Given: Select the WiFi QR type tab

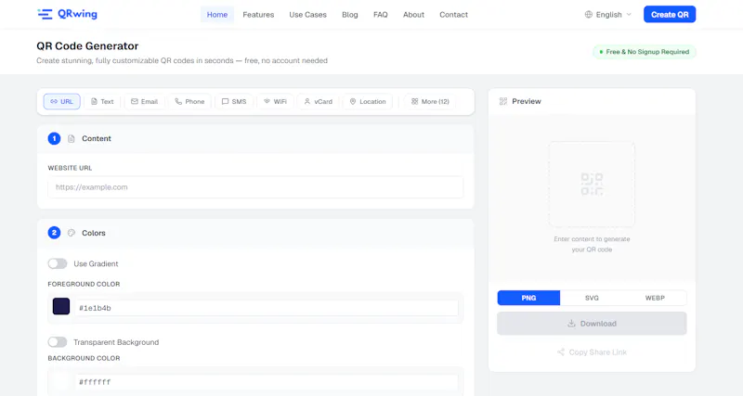Looking at the screenshot, I should (x=275, y=102).
